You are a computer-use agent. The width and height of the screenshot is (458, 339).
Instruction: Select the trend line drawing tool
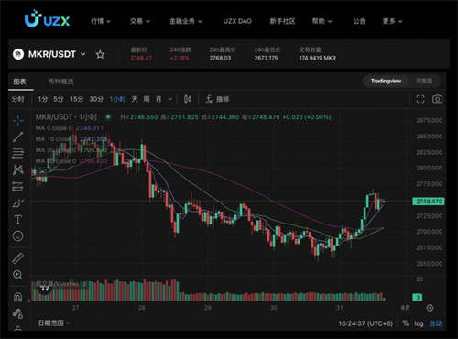18,137
